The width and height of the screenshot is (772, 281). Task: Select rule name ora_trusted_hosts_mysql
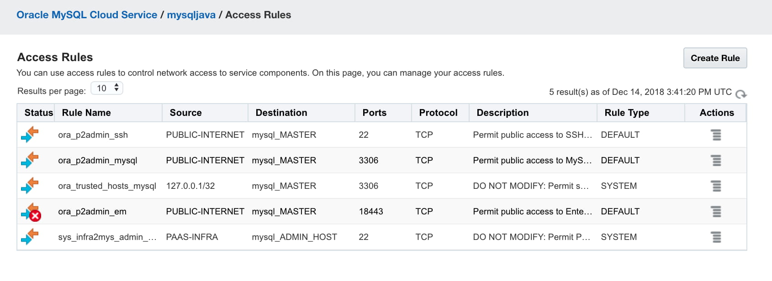(107, 186)
